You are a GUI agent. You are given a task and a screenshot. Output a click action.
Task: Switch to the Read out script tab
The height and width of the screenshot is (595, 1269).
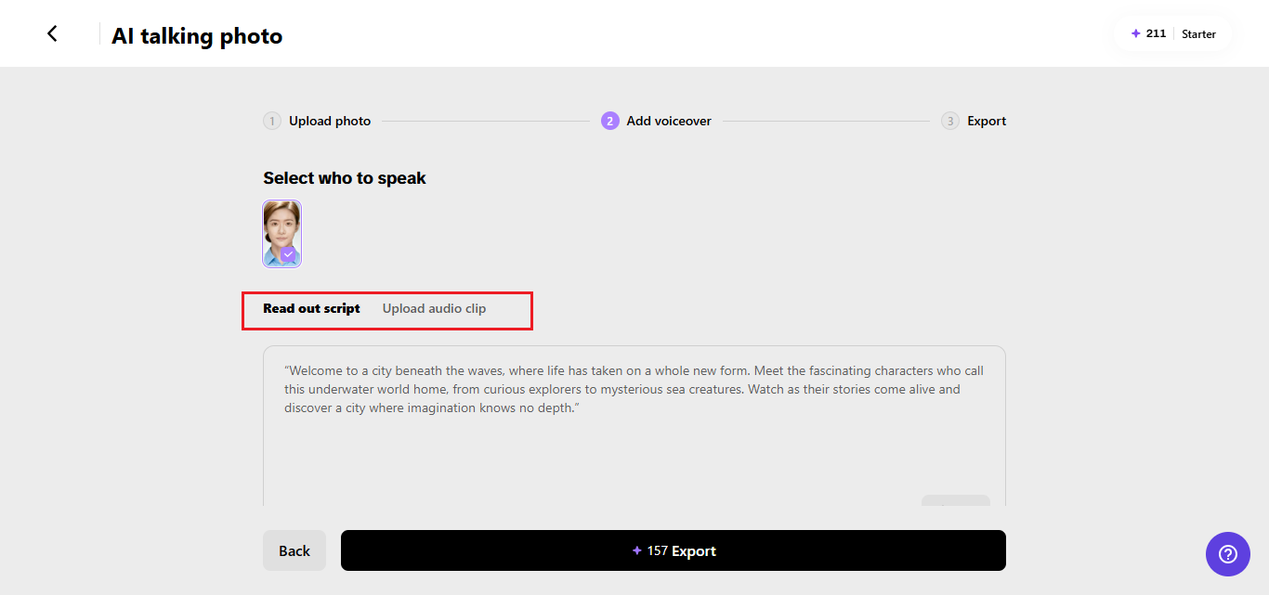point(311,308)
